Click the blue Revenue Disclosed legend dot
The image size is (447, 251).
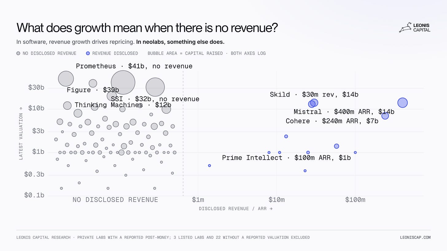coord(88,53)
